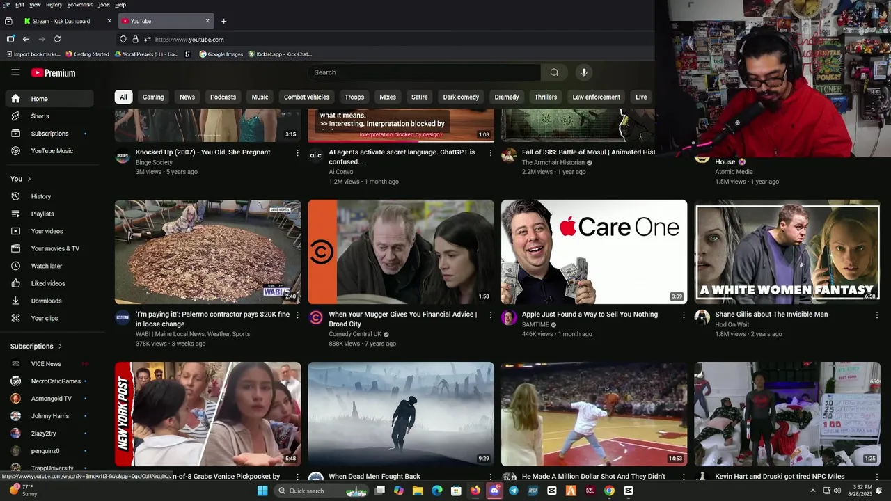Show hidden system tray icons
The height and width of the screenshot is (501, 891).
click(x=812, y=491)
